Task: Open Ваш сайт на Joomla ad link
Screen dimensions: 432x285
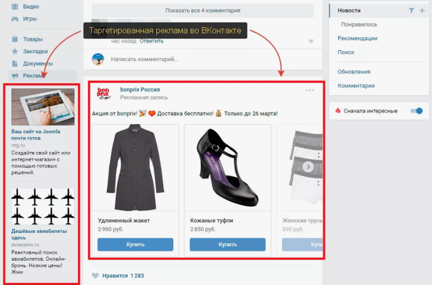Action: pos(36,135)
